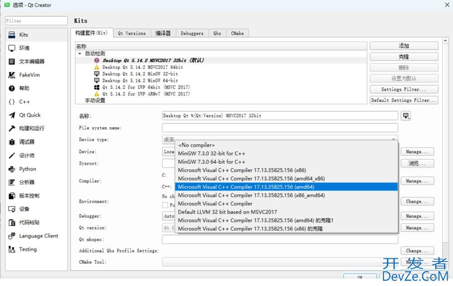453x286 pixels.
Task: Open the 代码粘贴 code pasting category
Action: tap(36, 223)
